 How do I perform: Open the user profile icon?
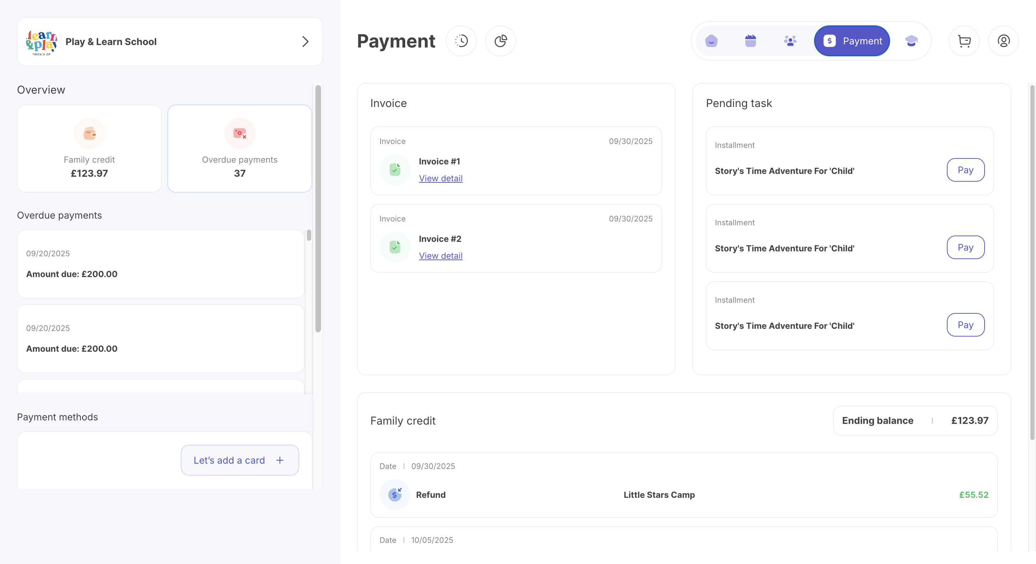coord(1003,41)
